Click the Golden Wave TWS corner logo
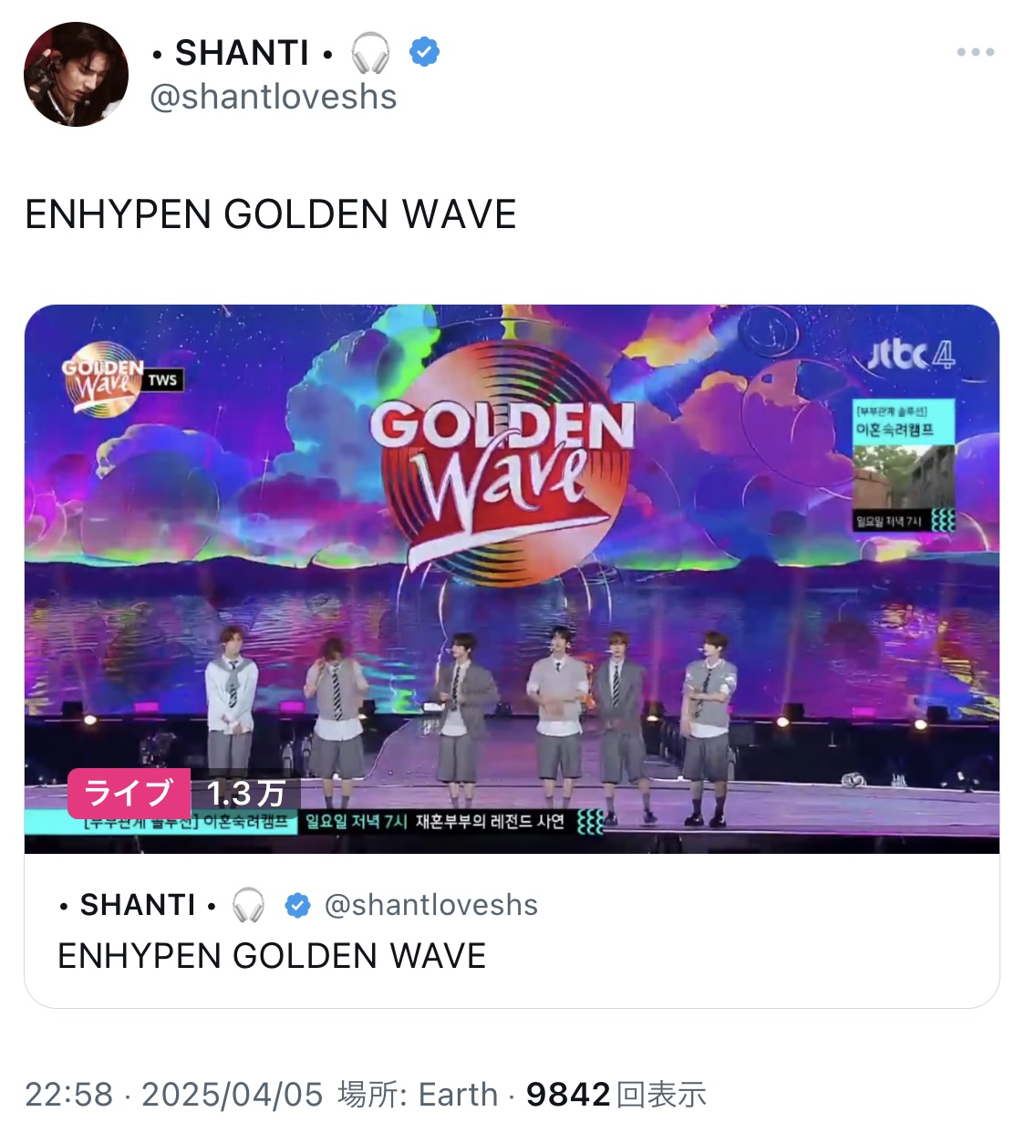The height and width of the screenshot is (1133, 1025). tap(122, 377)
